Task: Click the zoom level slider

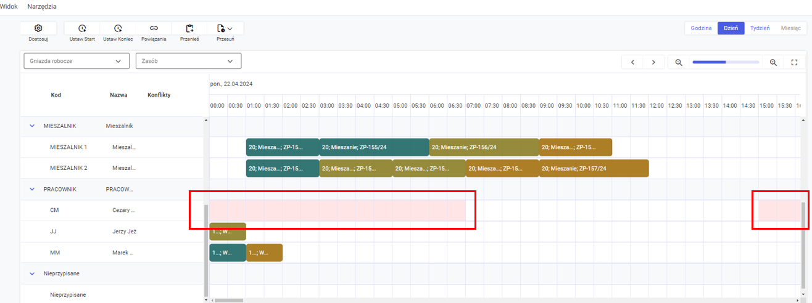Action: [726, 62]
